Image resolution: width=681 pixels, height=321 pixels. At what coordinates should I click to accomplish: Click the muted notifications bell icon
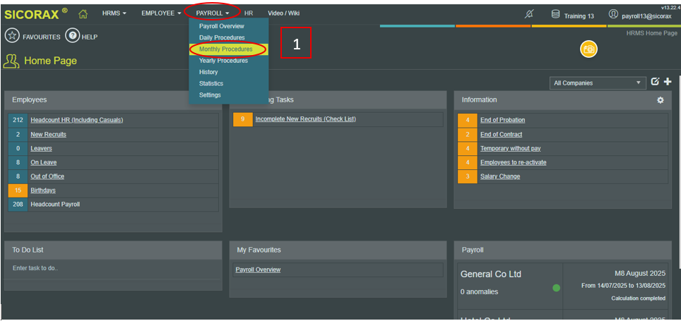click(530, 14)
